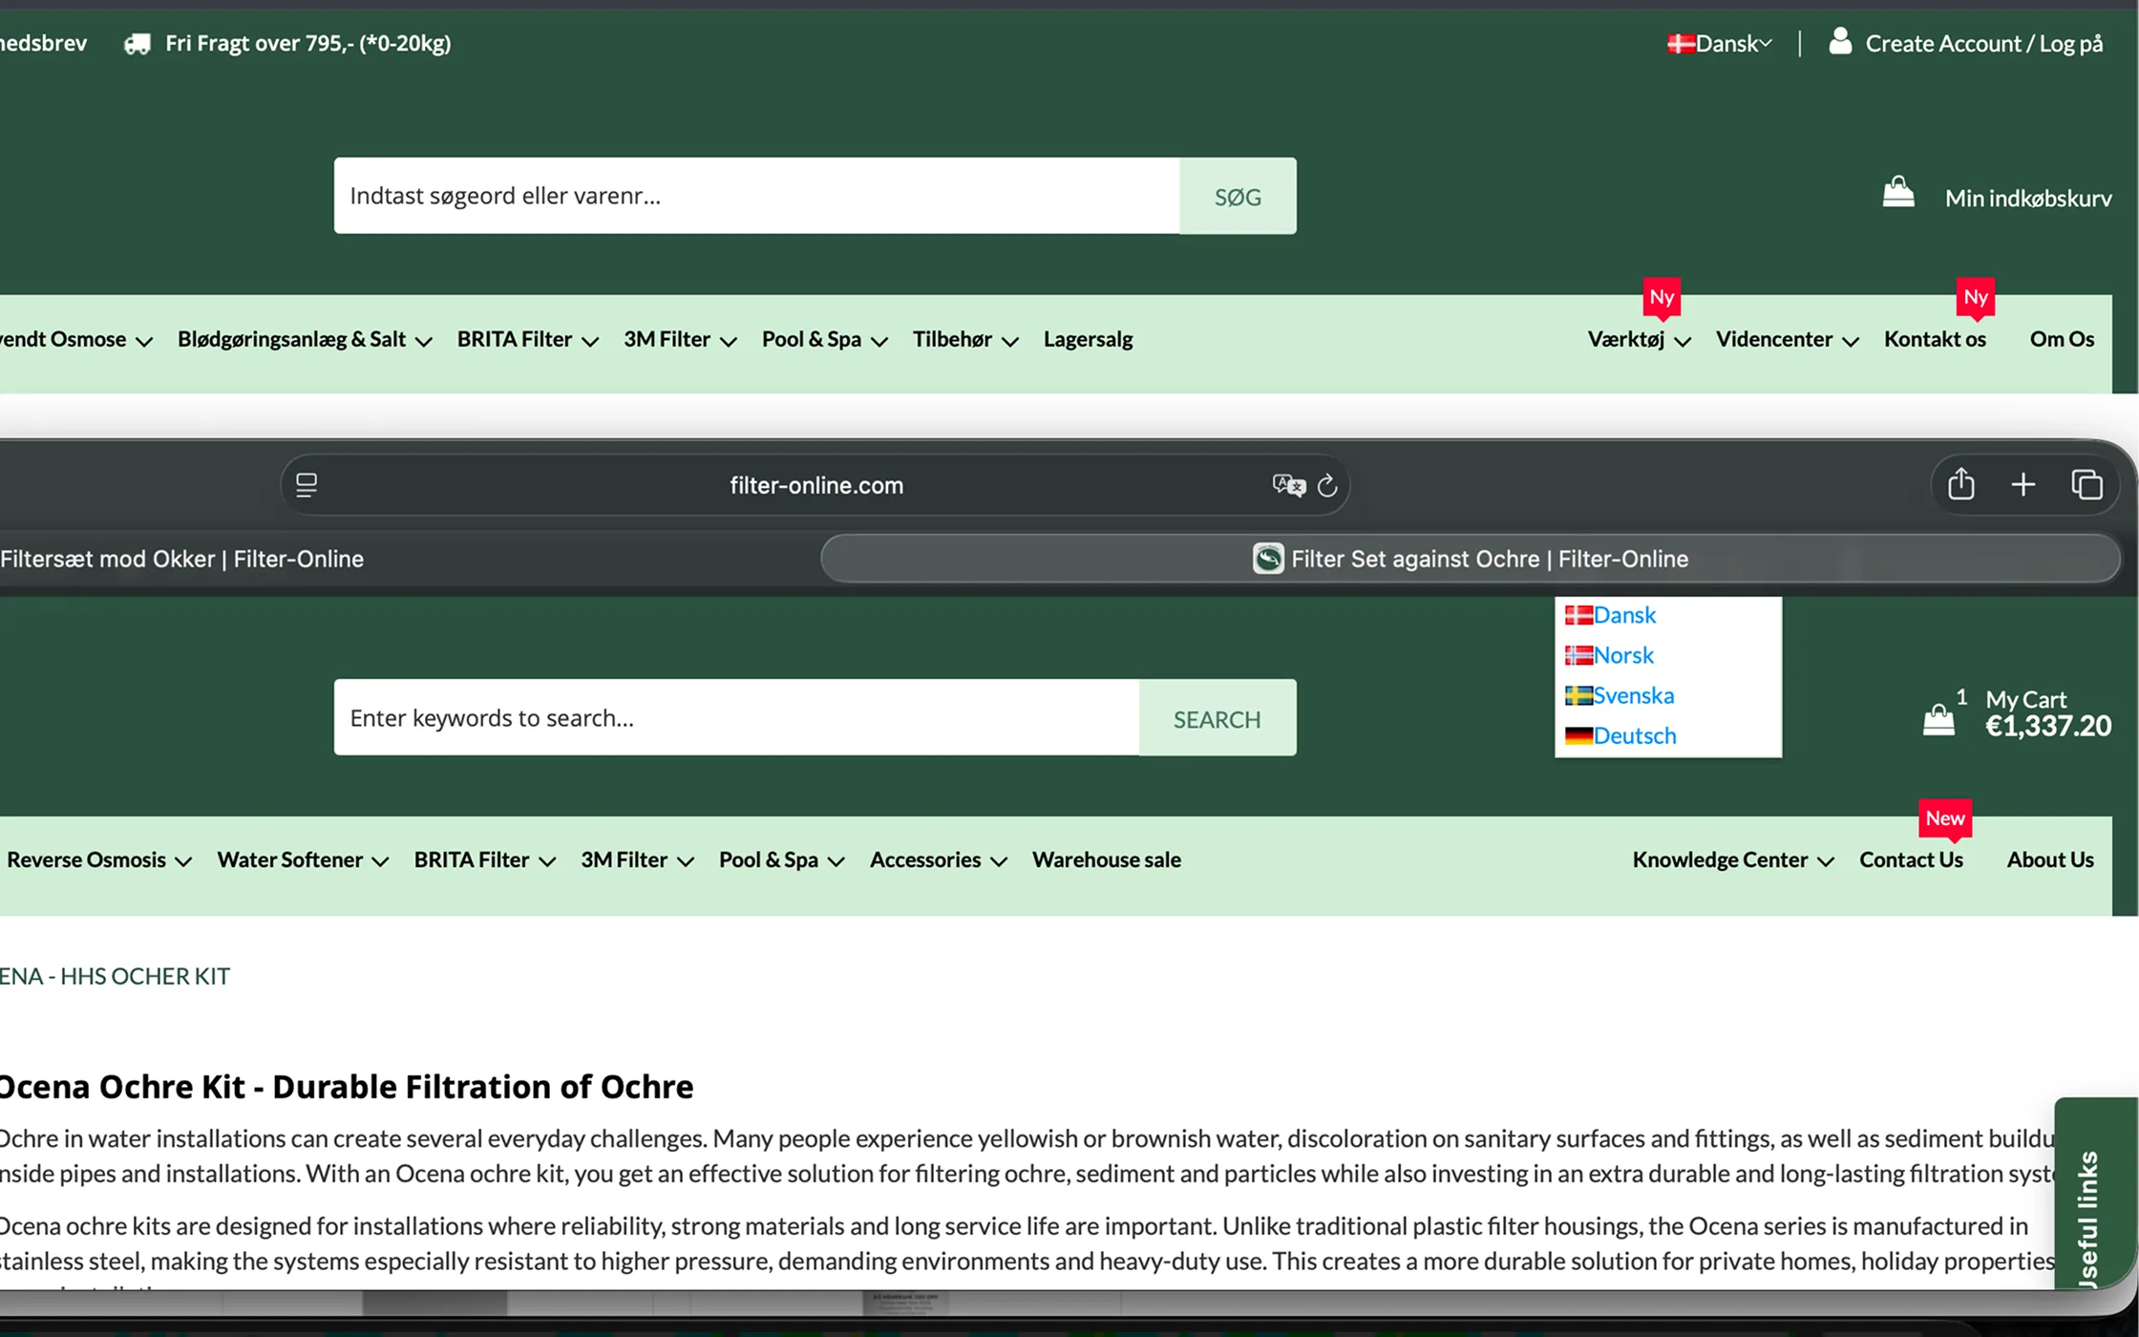The image size is (2139, 1337).
Task: Click the My Cart €1,337.20 total
Action: [x=2048, y=727]
